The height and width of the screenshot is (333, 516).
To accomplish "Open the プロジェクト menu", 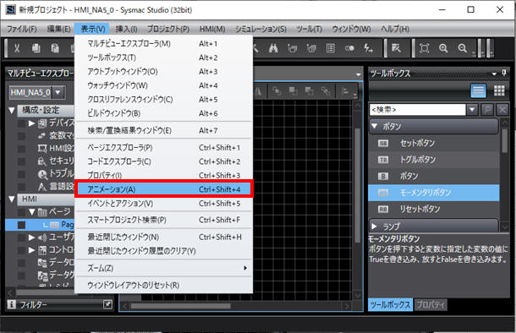I will (x=168, y=30).
